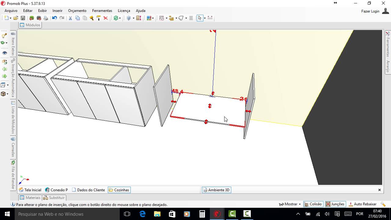
Task: Click the Substituir button
Action: pos(54,198)
